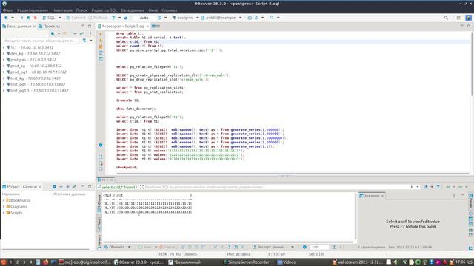Click the SQL editor toolbar button
Image resolution: width=474 pixels, height=266 pixels.
(49, 18)
